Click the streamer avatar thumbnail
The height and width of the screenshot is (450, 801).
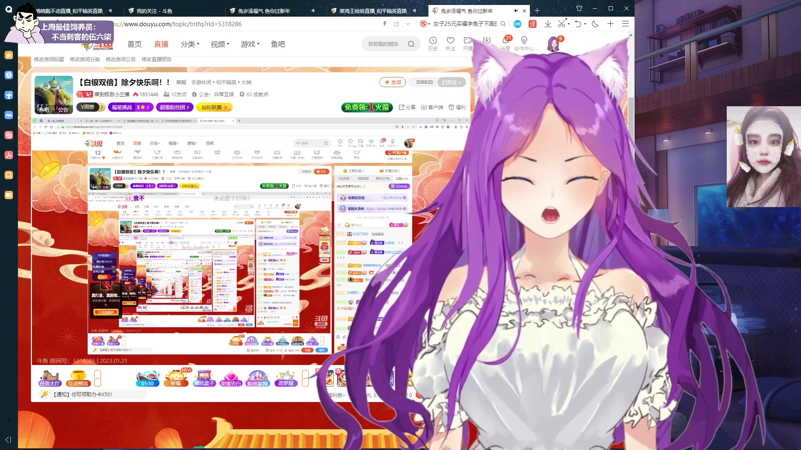click(x=54, y=95)
